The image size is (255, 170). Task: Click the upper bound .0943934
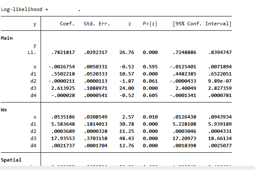pyautogui.click(x=220, y=117)
